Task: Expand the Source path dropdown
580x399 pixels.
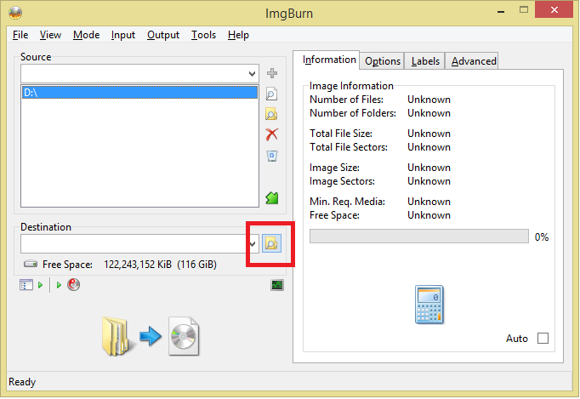Action: pyautogui.click(x=252, y=74)
